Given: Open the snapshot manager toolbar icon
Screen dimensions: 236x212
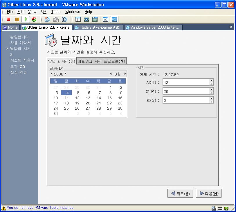Looking at the screenshot, I should 64,19.
